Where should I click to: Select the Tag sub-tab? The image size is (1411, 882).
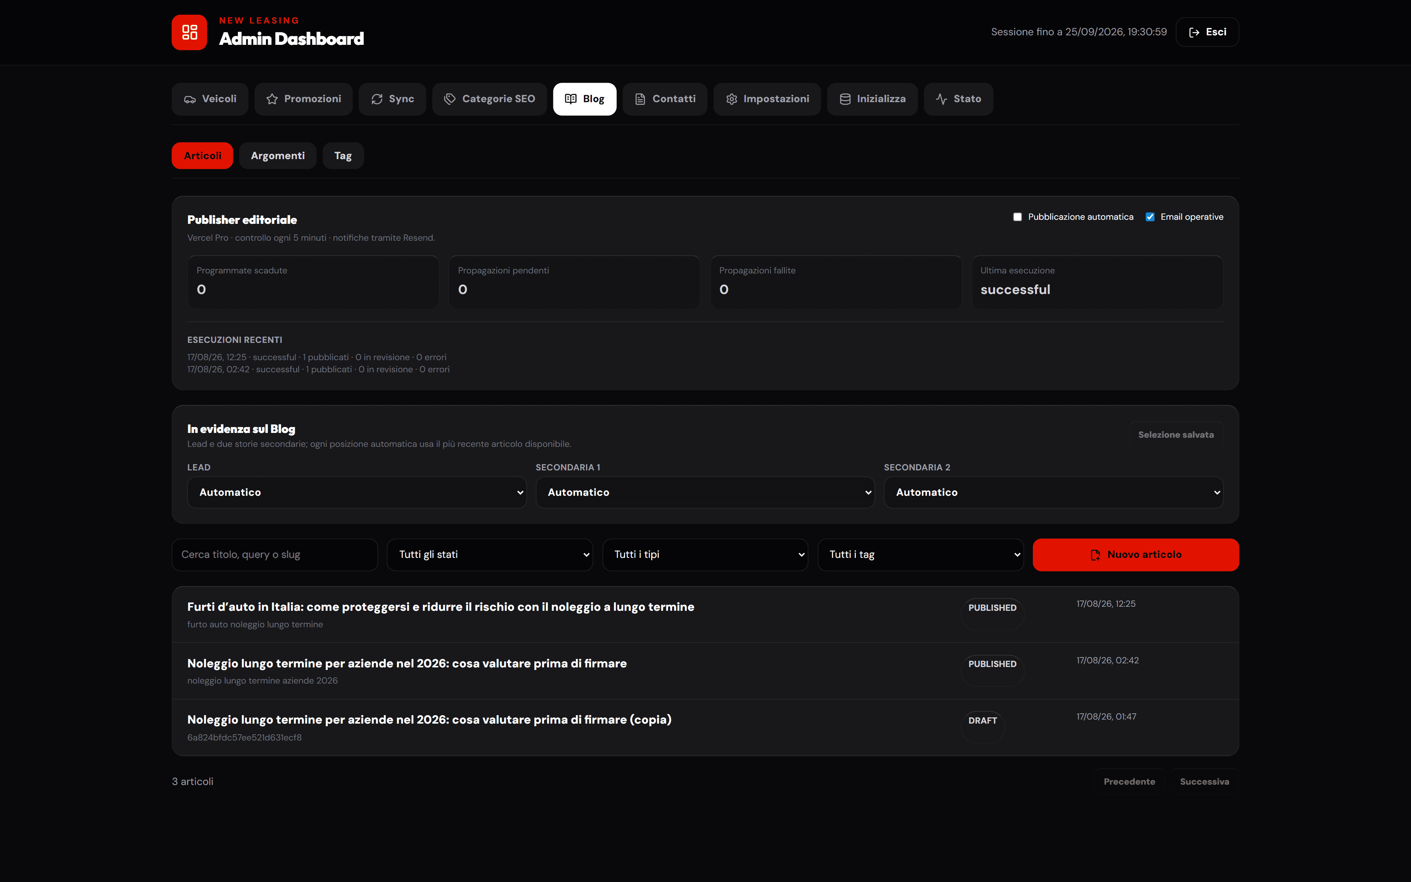[x=343, y=156]
